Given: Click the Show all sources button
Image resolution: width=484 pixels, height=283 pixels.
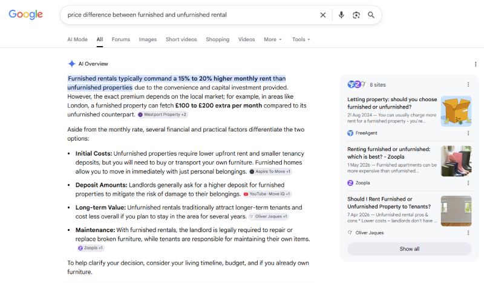Looking at the screenshot, I should coord(410,249).
